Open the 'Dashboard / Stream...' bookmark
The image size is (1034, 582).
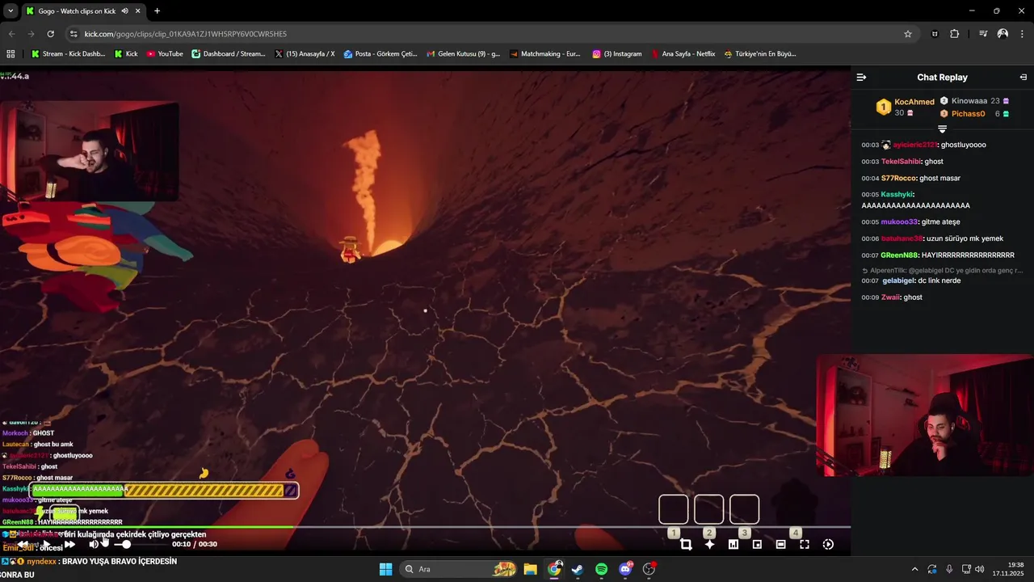pos(229,54)
